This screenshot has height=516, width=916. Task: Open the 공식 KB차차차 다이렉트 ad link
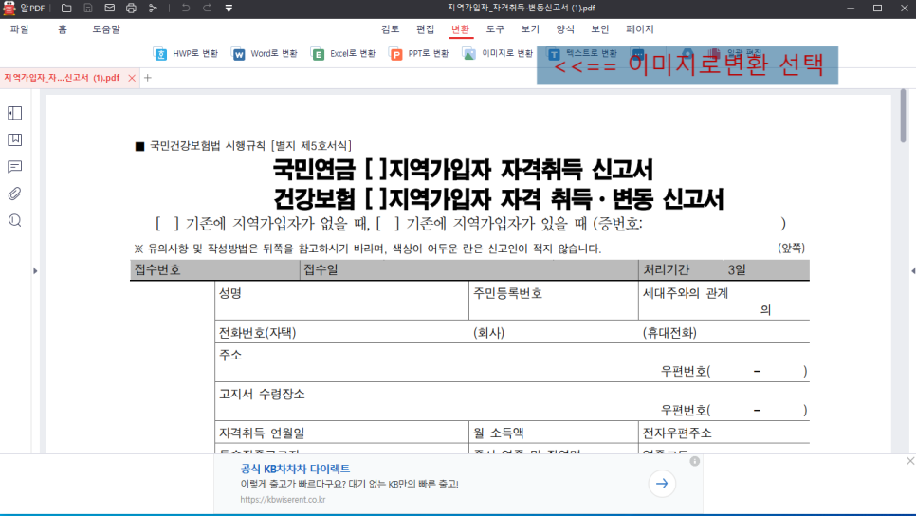point(295,469)
